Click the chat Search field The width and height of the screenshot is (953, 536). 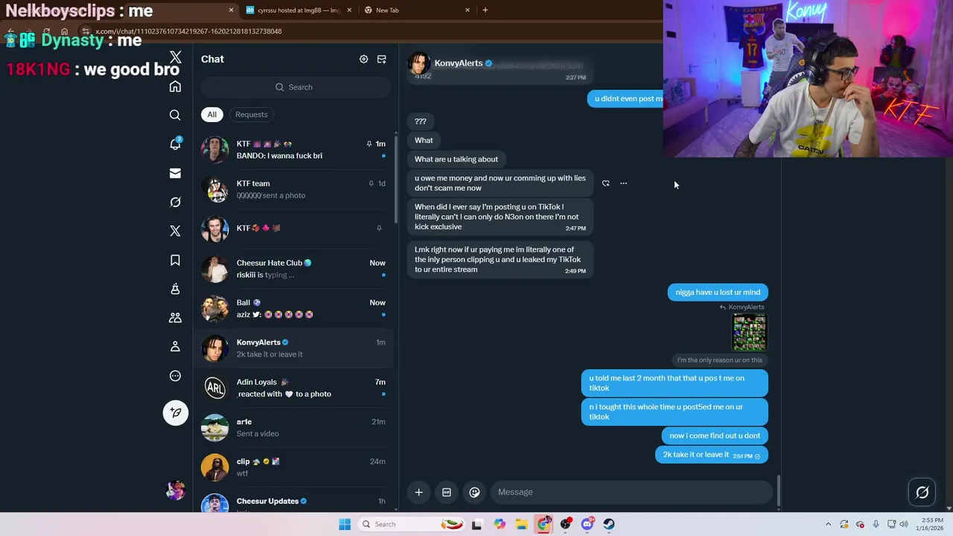[x=296, y=87]
